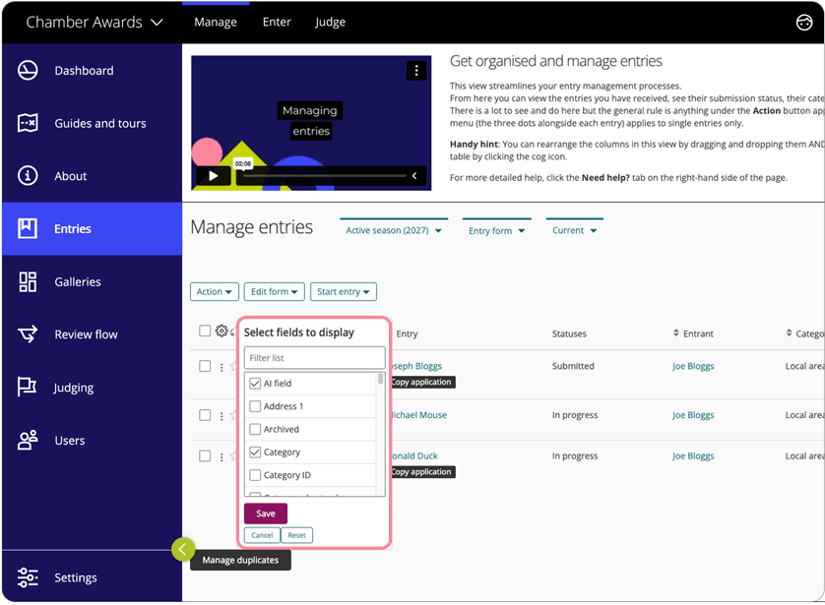Open the Action dropdown button
This screenshot has height=605, width=825.
215,292
